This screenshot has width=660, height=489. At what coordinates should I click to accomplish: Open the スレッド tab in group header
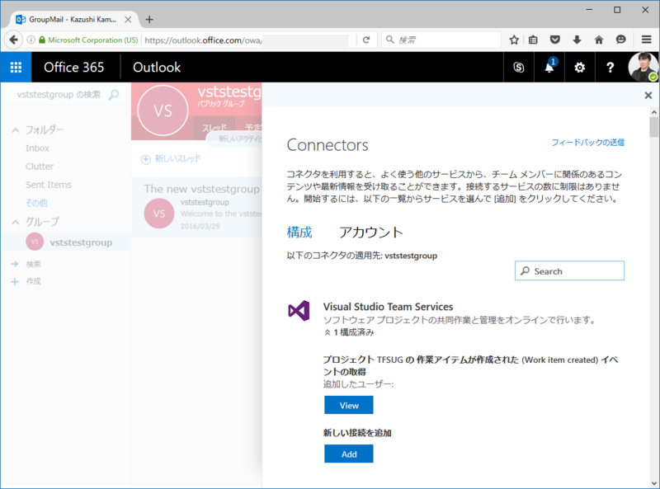214,128
